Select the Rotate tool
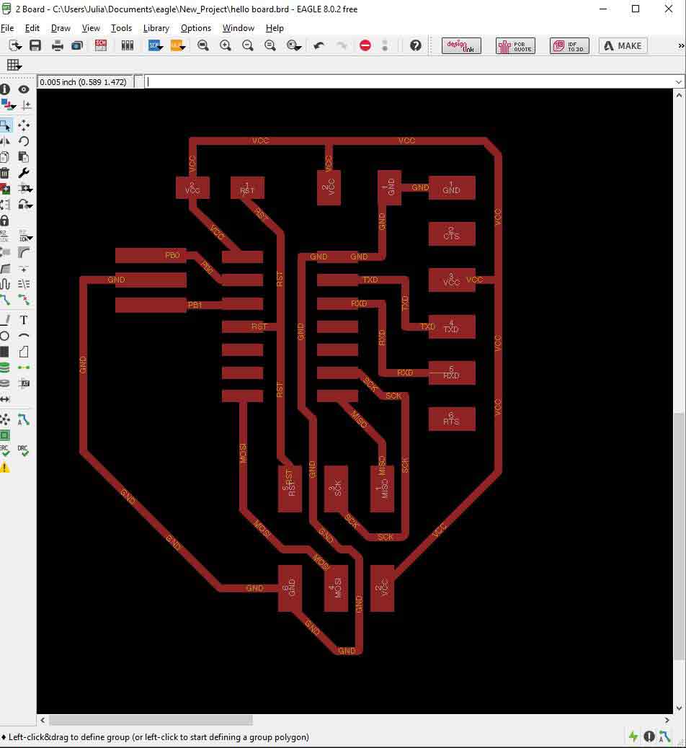 point(24,141)
